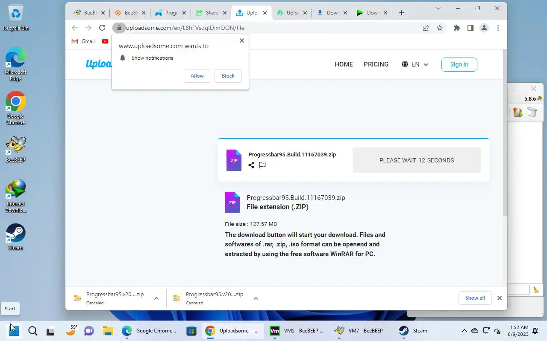Report the file using the flag icon

click(x=262, y=165)
